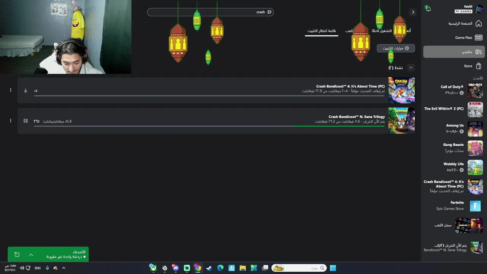
Task: Open more options for N. Sane Trilogy
Action: click(11, 121)
